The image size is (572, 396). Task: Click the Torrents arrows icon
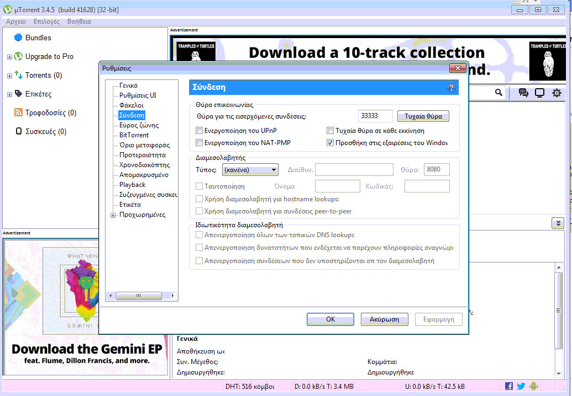(18, 75)
